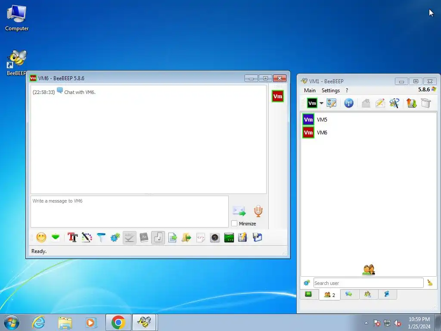The image size is (441, 331).
Task: Click the send folder icon
Action: (186, 237)
